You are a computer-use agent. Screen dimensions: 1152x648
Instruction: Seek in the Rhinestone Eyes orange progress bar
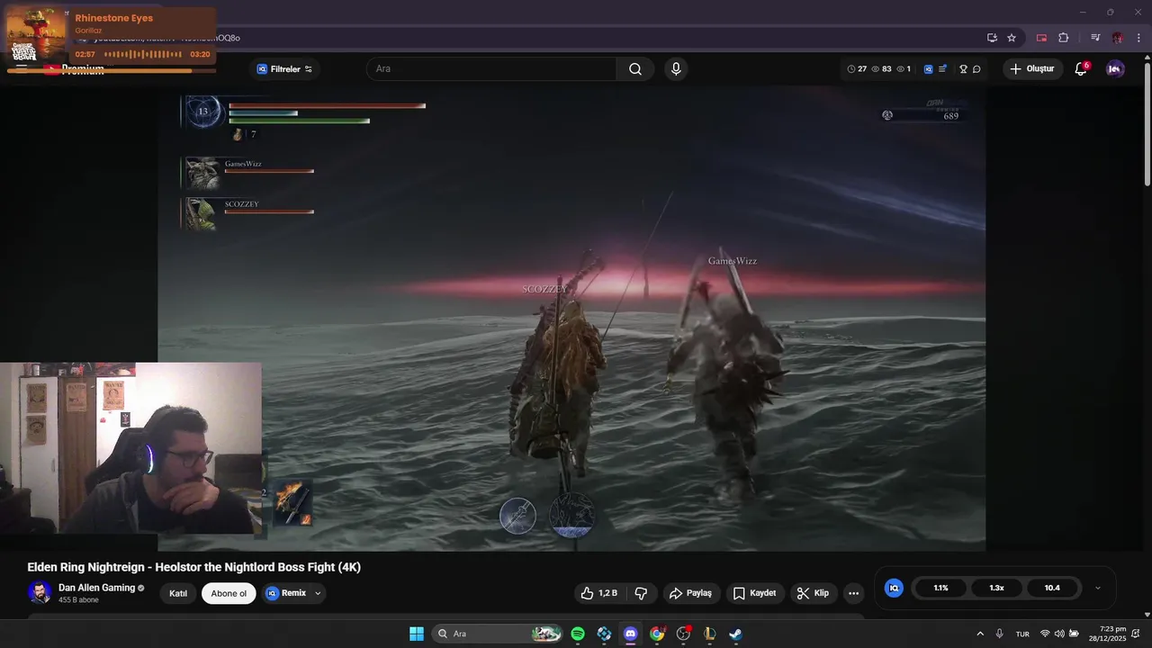tap(112, 70)
